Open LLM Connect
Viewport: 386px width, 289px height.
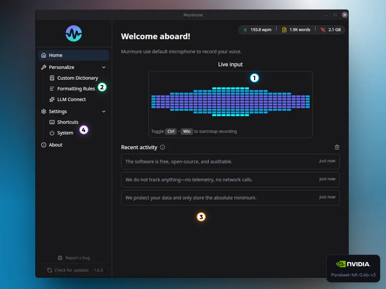pyautogui.click(x=71, y=99)
